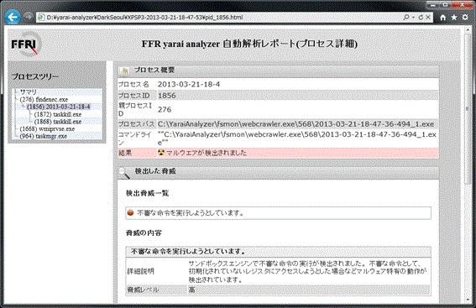Refresh the page with reload icon
The image size is (476, 308).
(x=421, y=18)
